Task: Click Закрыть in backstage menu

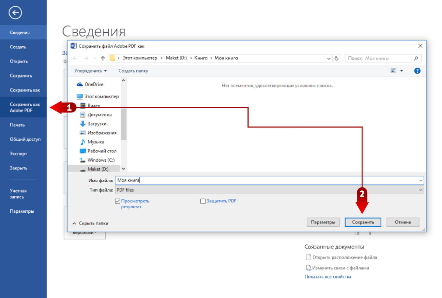Action: point(23,168)
